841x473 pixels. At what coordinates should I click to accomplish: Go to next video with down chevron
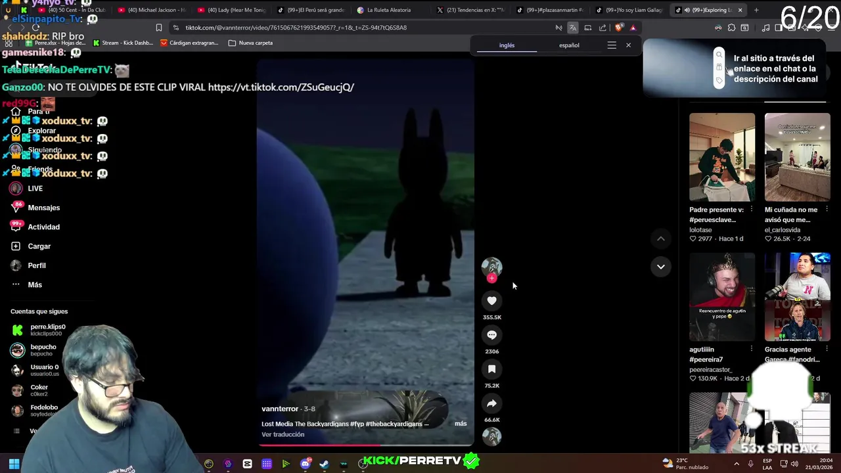660,267
